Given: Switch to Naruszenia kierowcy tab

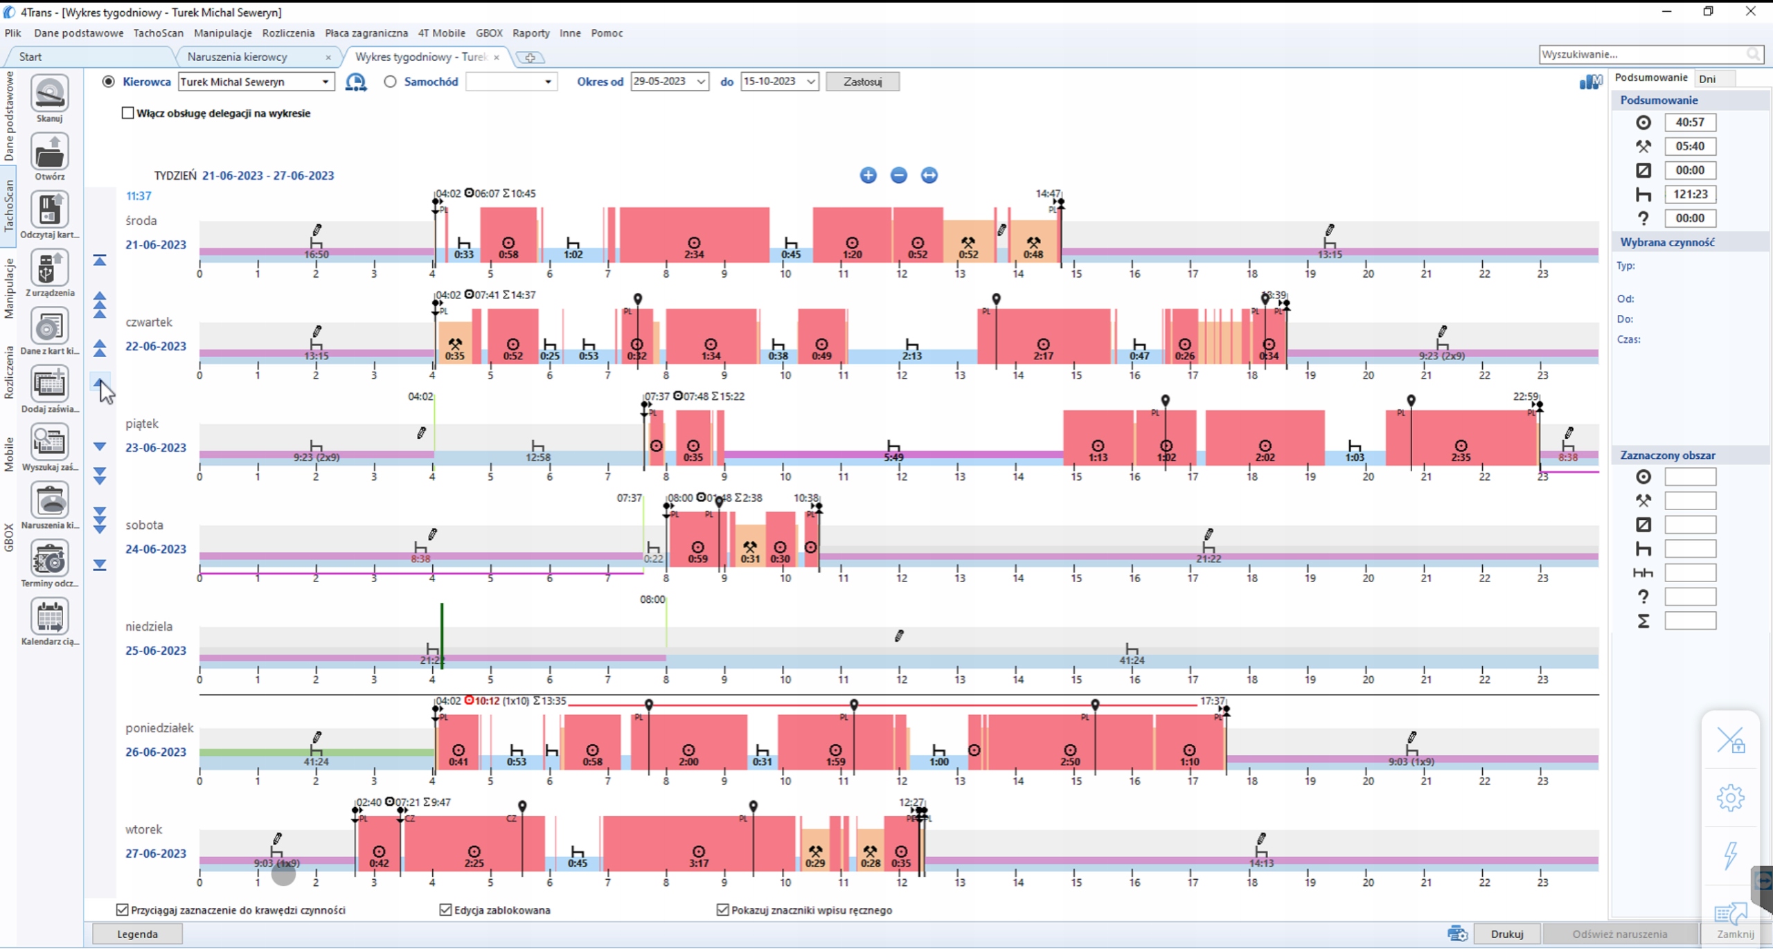Looking at the screenshot, I should tap(238, 57).
